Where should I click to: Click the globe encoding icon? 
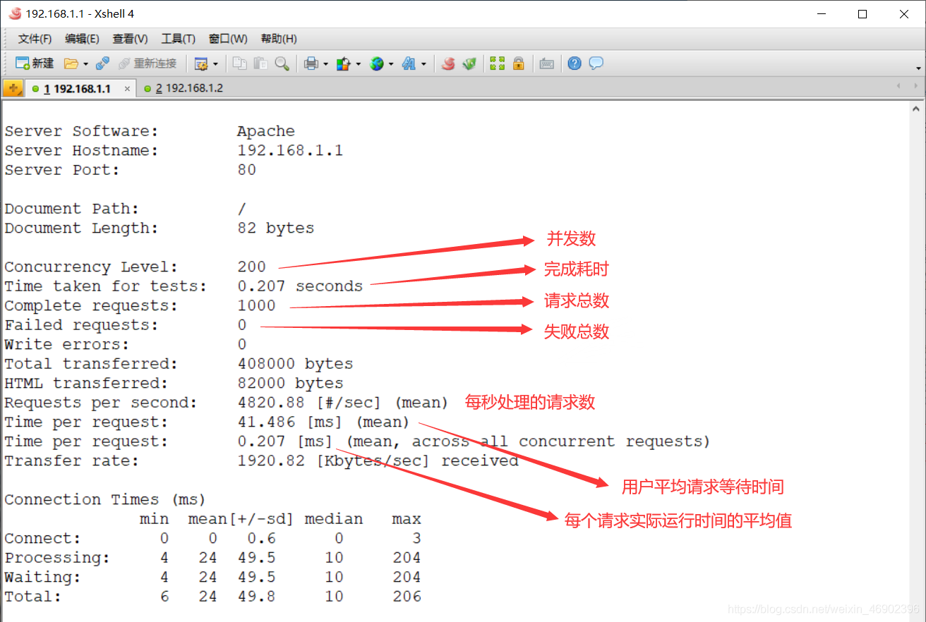click(x=377, y=63)
